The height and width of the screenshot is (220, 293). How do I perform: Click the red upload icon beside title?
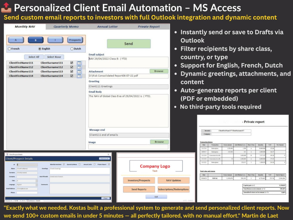[6, 8]
